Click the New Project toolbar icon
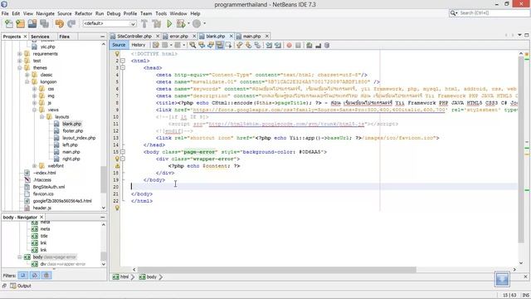 [x=20, y=24]
